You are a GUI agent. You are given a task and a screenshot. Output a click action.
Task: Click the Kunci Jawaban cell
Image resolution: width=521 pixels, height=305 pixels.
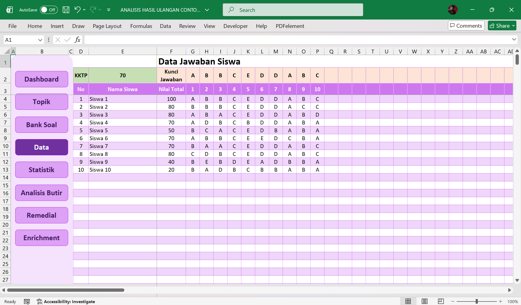[171, 75]
